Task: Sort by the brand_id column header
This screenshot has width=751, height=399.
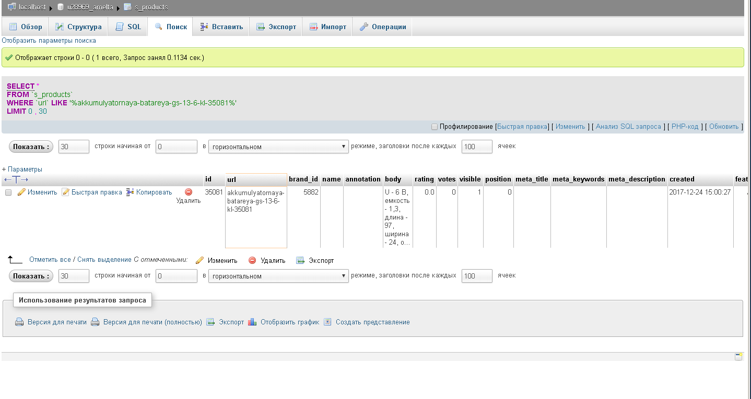Action: (x=303, y=179)
